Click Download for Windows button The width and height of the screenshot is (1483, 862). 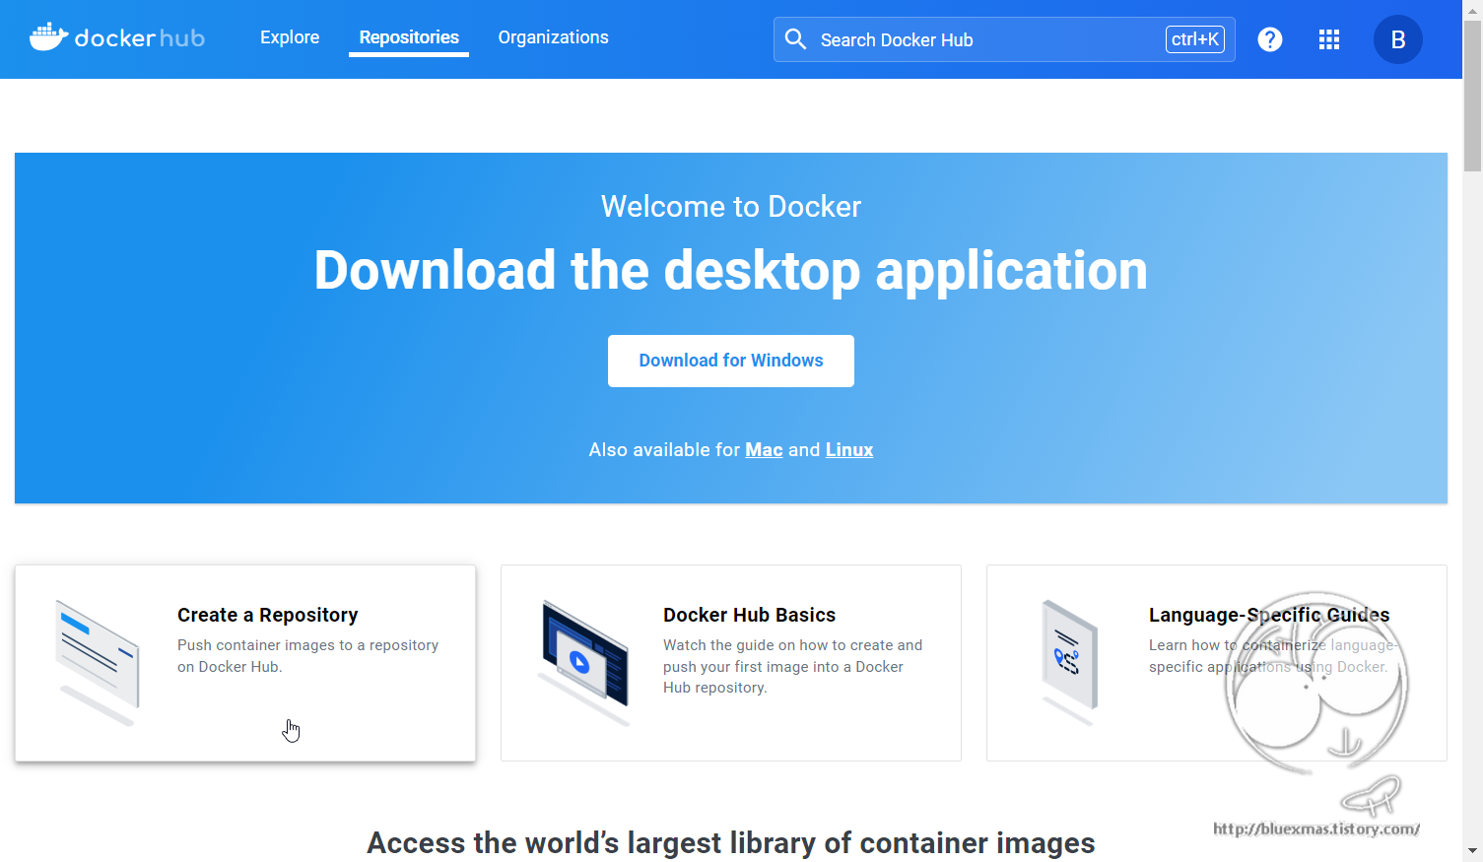(x=731, y=361)
